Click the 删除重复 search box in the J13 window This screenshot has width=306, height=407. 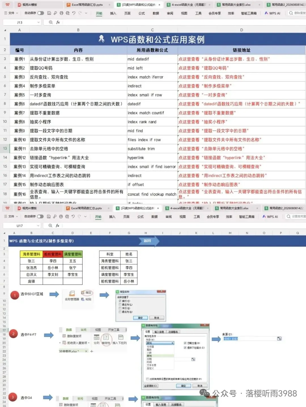(297, 13)
